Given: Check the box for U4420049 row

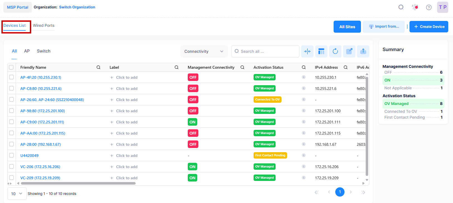Looking at the screenshot, I should point(11,156).
